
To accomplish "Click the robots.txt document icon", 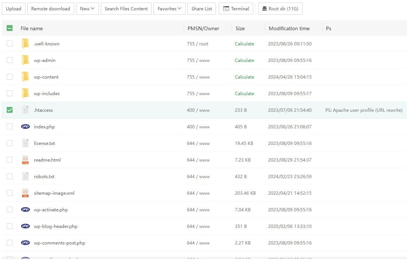I will click(x=25, y=176).
